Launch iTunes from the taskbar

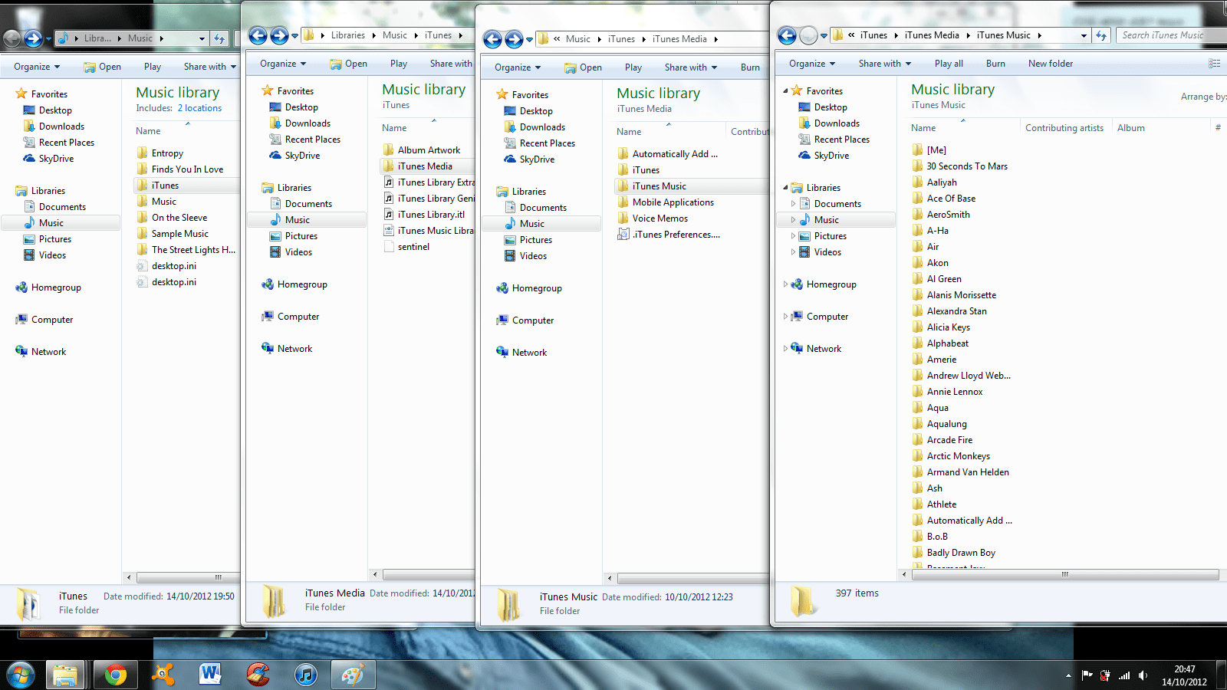pos(305,675)
